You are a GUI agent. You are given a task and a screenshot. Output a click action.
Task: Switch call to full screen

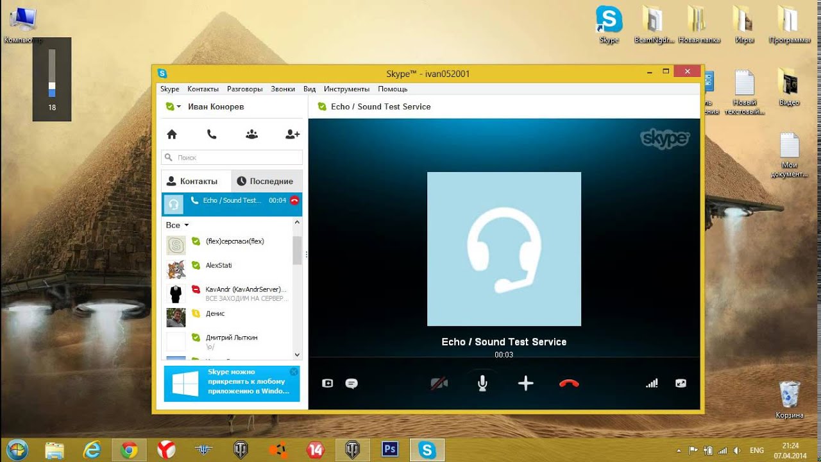coord(681,383)
